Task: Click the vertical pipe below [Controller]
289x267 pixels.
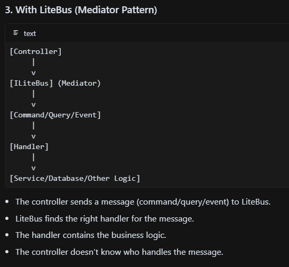Action: click(x=33, y=62)
